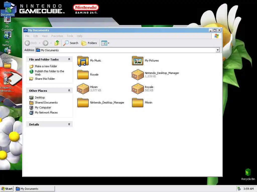Click Publish this folder to the Web
257x192 pixels.
[49, 73]
